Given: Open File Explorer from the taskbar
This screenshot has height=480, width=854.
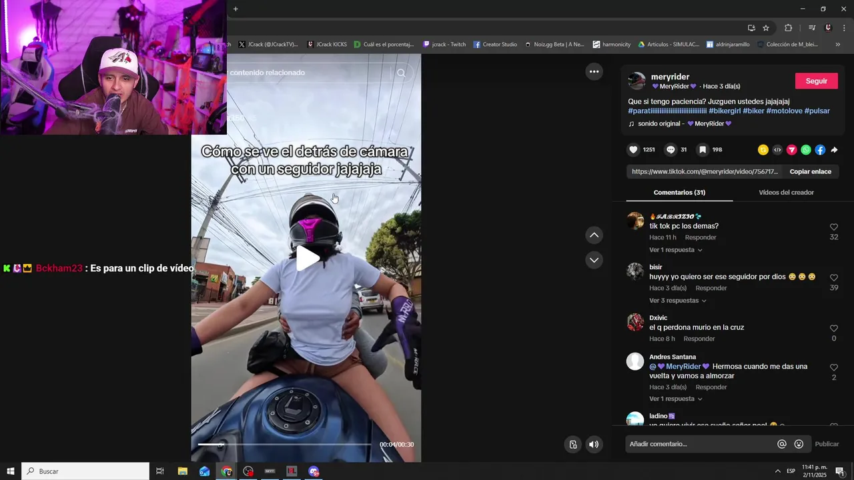Looking at the screenshot, I should pos(182,471).
